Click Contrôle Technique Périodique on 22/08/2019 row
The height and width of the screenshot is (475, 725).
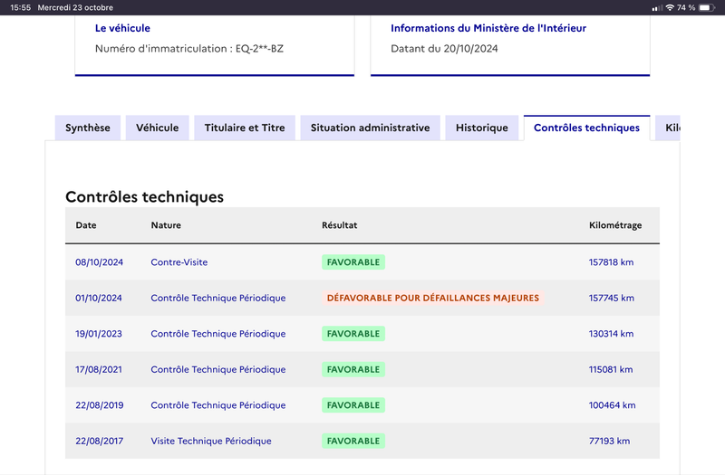218,405
